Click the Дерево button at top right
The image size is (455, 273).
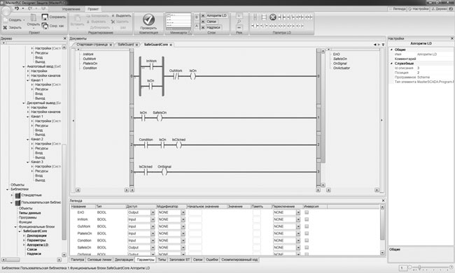440,9
